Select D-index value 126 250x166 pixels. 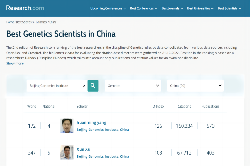pyautogui.click(x=158, y=126)
